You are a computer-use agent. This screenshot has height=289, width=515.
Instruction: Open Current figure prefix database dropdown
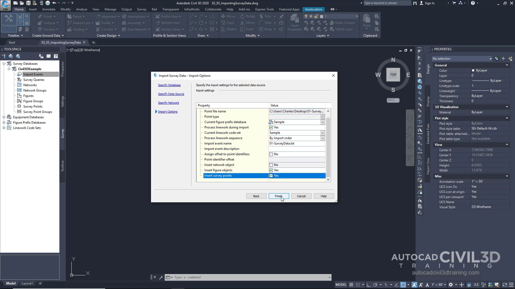322,122
